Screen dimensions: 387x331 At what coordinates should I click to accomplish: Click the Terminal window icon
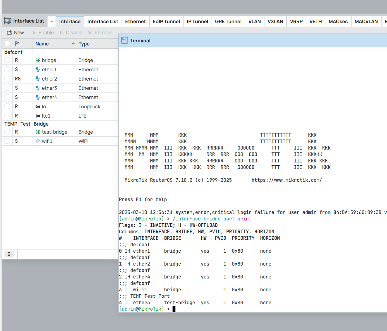point(124,40)
